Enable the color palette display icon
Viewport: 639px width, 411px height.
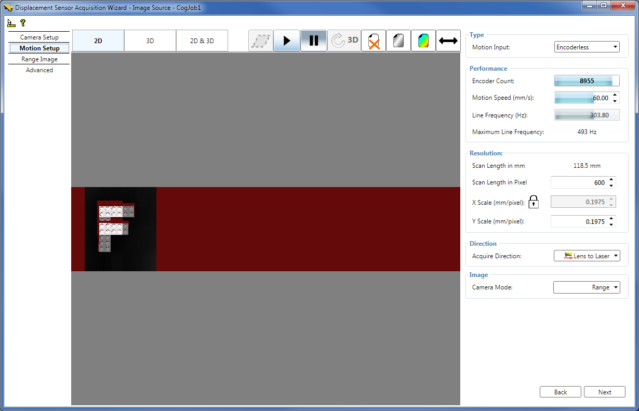point(423,40)
